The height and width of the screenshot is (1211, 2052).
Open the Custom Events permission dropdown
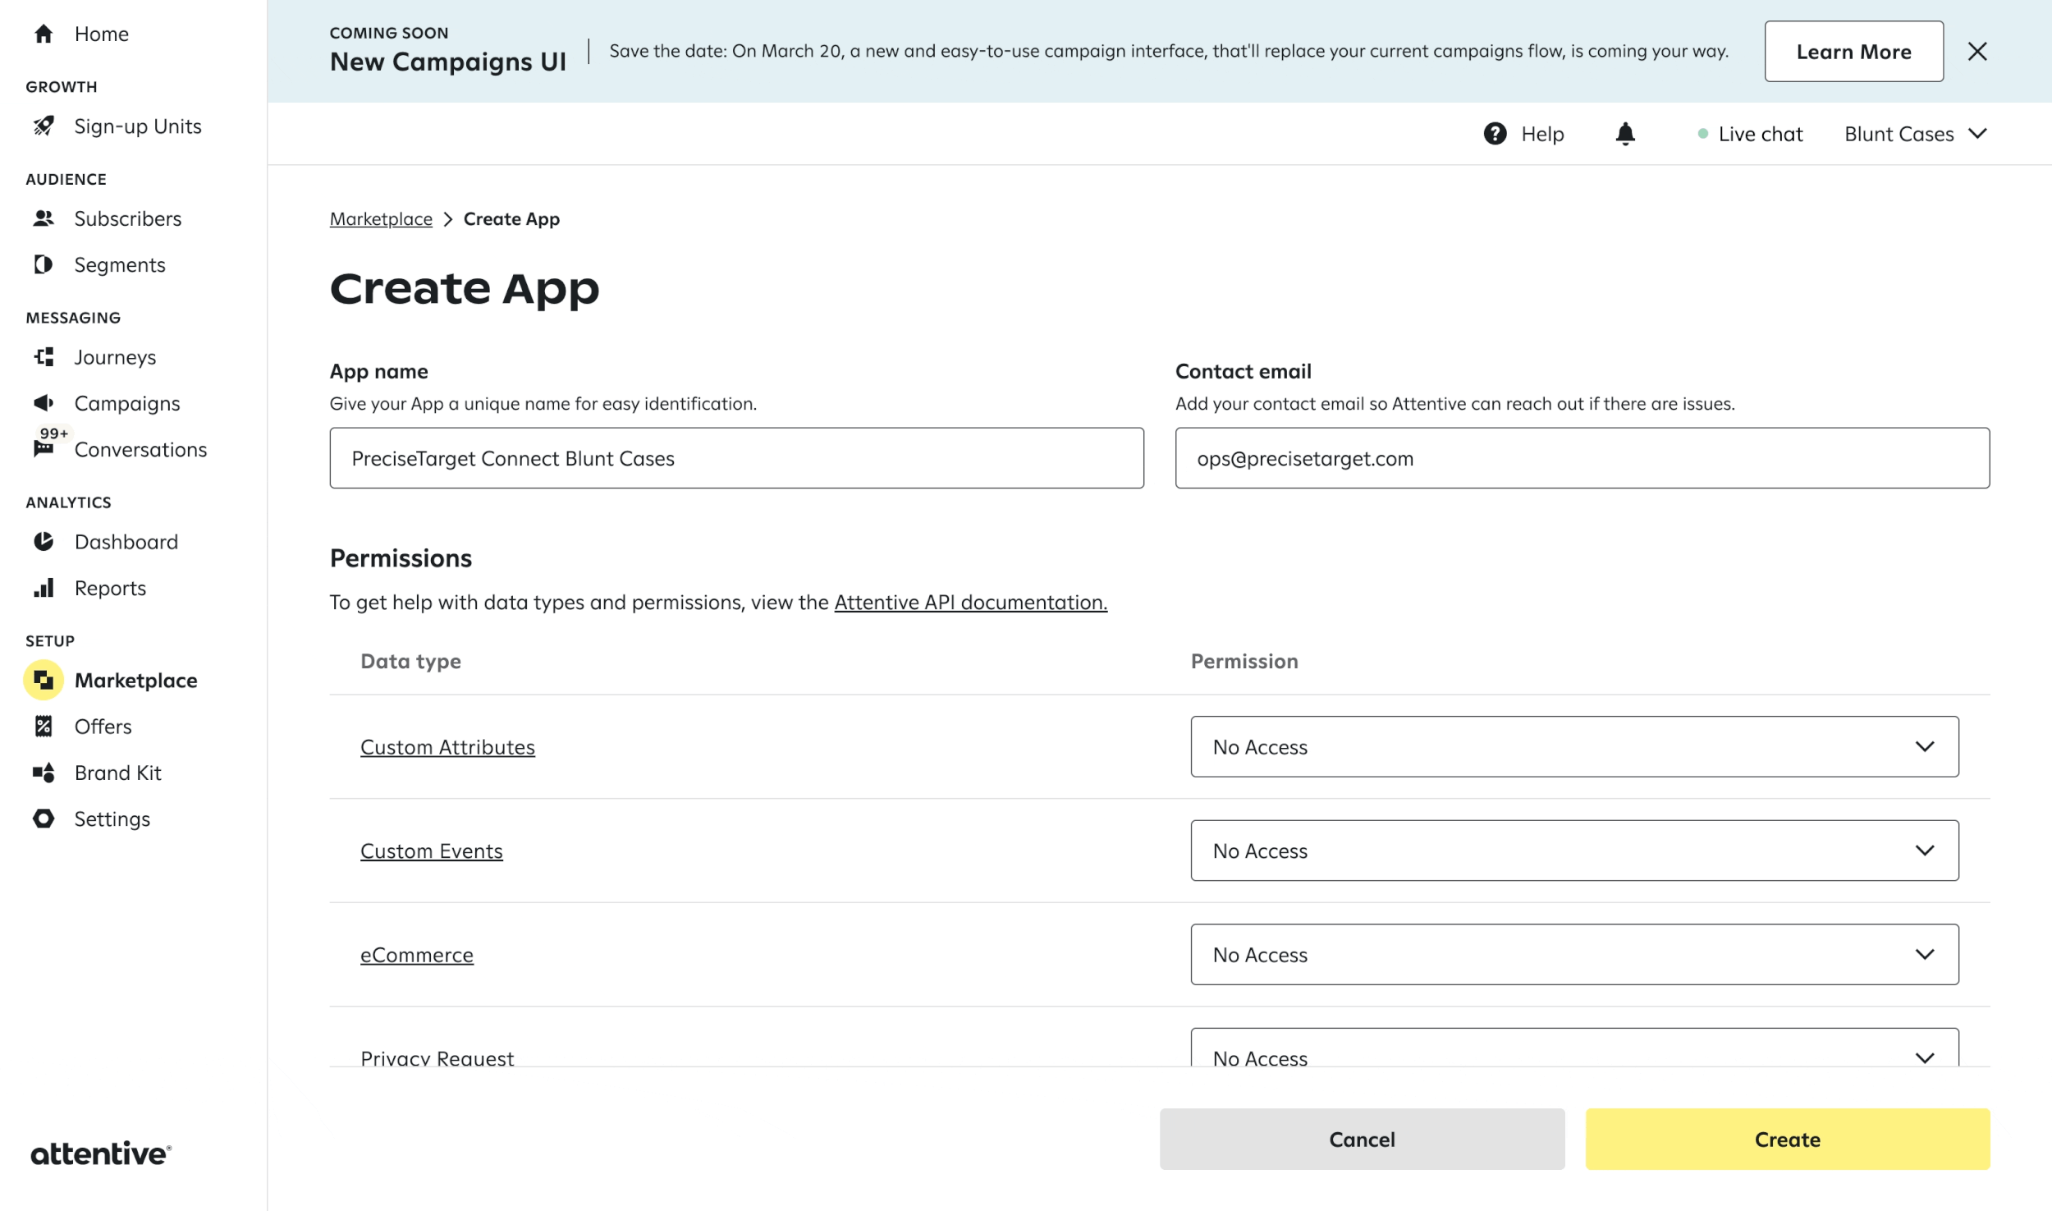(x=1574, y=851)
